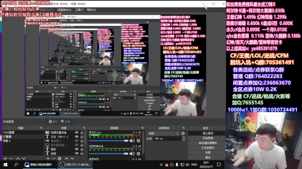This screenshot has height=169, width=302.
Task: Click 滤镜 filters button above docks
Action: tap(66, 121)
